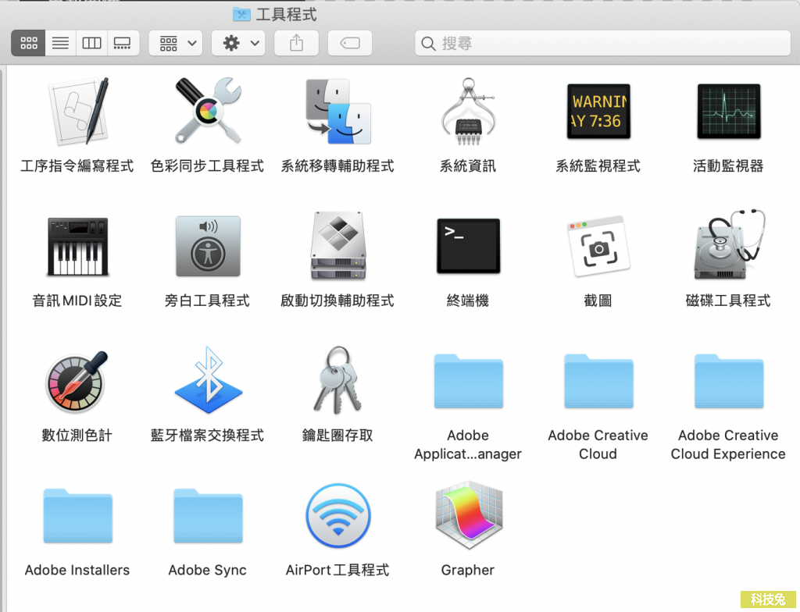Select 數位測色計 (Digital Color Meter)
The width and height of the screenshot is (800, 612).
[x=77, y=380]
